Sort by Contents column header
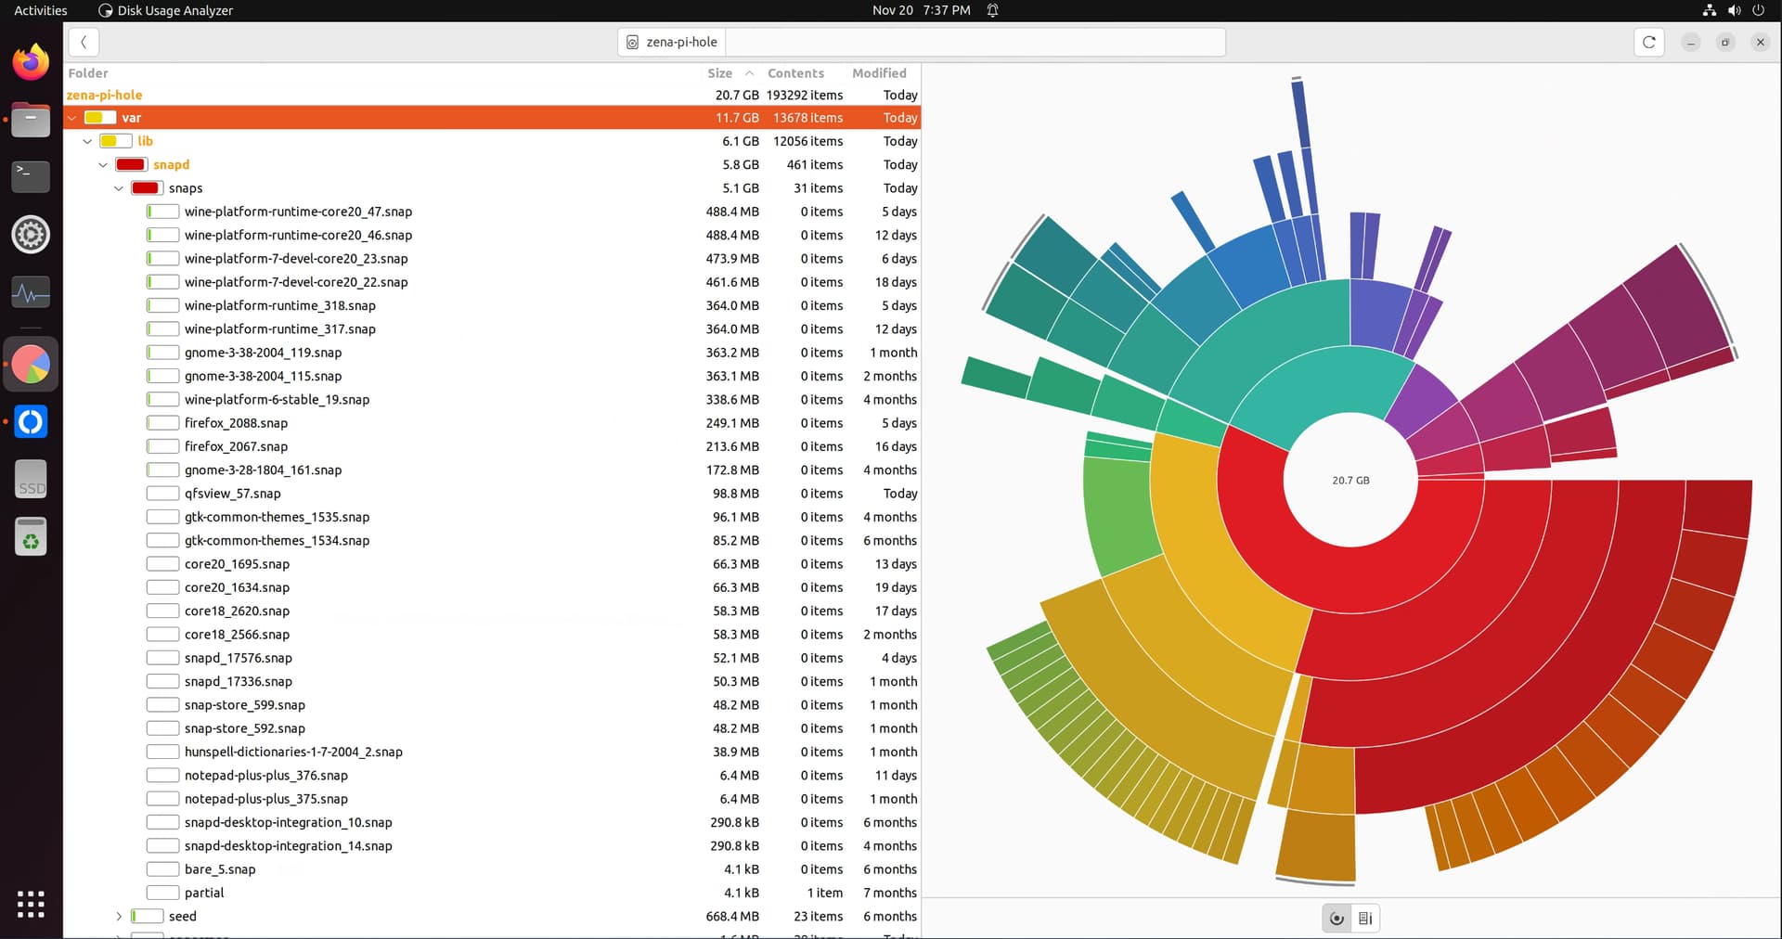Viewport: 1782px width, 939px height. coord(795,73)
